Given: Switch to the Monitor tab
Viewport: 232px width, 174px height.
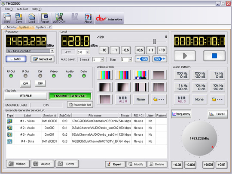Looking at the screenshot, I should [x=11, y=27].
